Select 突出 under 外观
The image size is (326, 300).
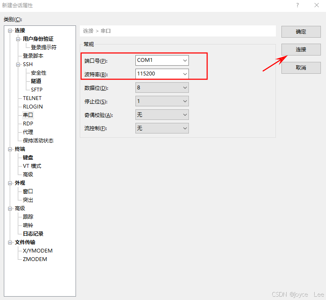tap(28, 200)
